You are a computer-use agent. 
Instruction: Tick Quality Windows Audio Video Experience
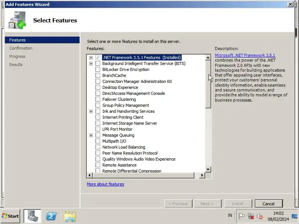[98, 159]
